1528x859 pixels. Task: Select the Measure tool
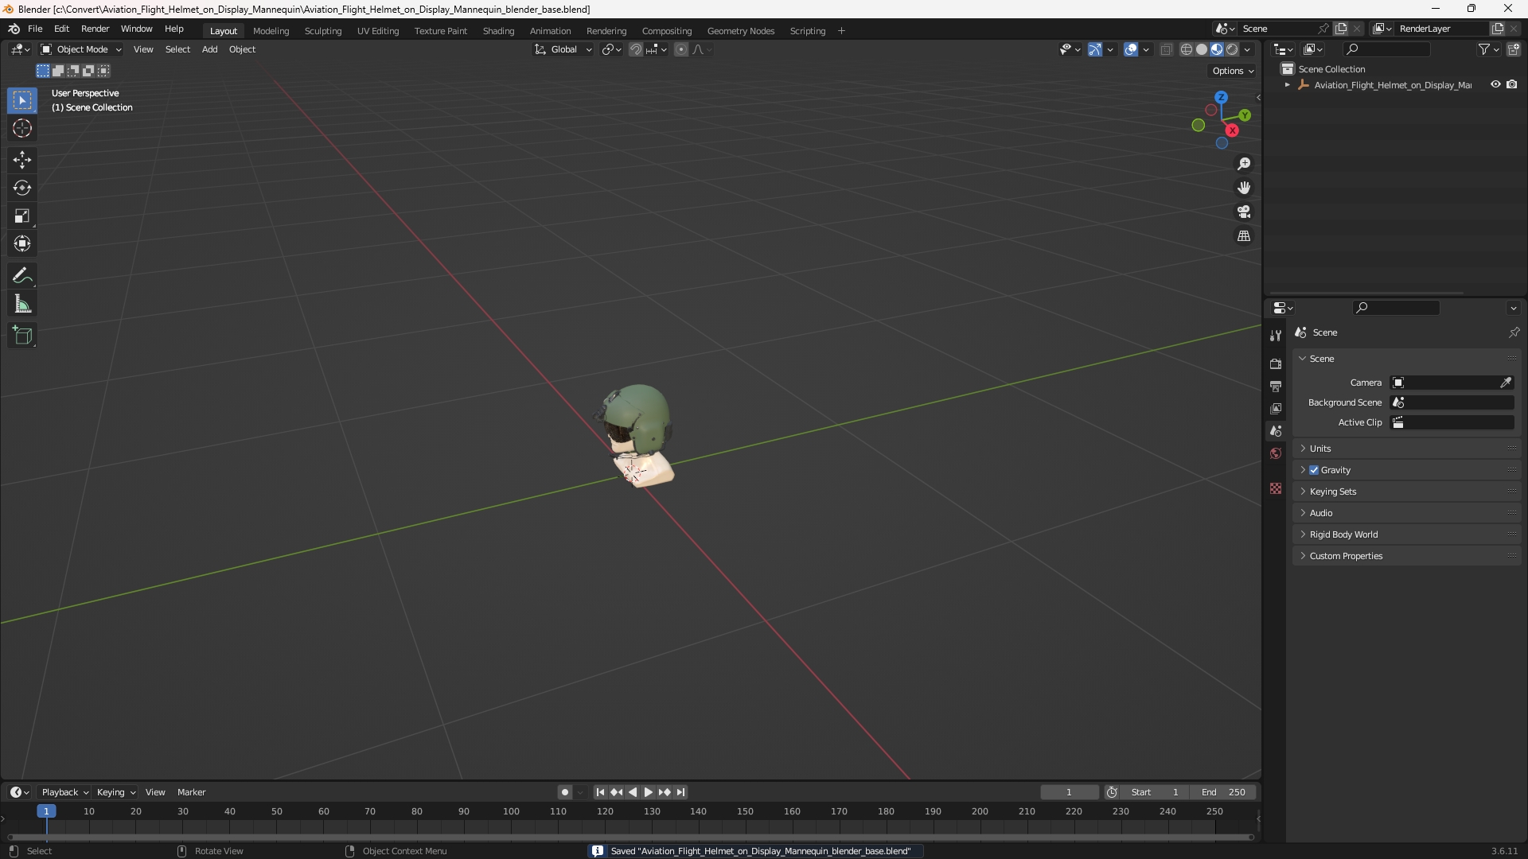(x=22, y=304)
